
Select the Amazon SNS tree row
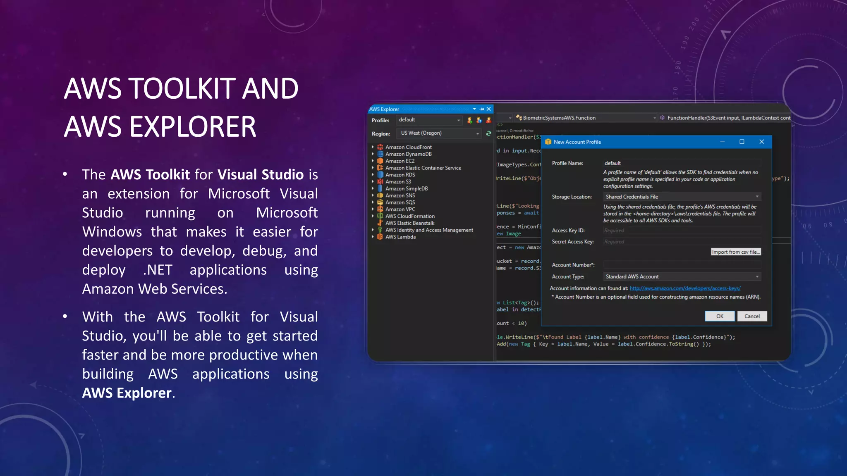400,195
